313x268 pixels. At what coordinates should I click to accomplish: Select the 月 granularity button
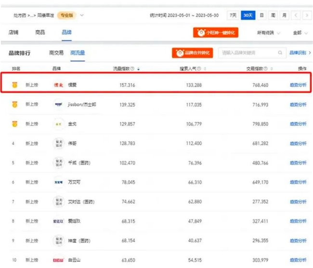click(284, 15)
